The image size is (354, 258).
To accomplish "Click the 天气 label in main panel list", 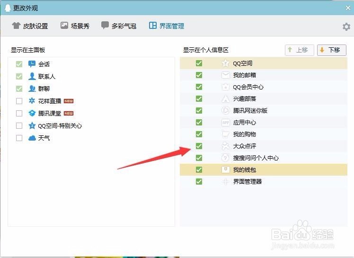I will click(x=44, y=138).
